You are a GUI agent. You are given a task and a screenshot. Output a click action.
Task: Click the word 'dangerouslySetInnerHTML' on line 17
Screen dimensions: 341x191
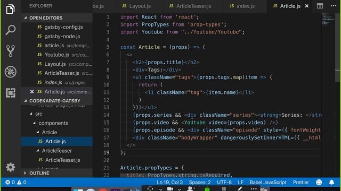click(x=255, y=138)
